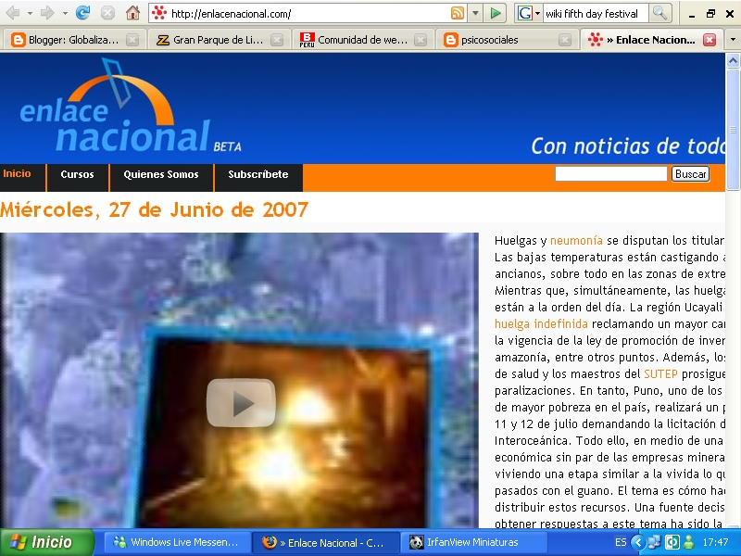Reload the current page
This screenshot has height=556, width=741.
coord(82,13)
